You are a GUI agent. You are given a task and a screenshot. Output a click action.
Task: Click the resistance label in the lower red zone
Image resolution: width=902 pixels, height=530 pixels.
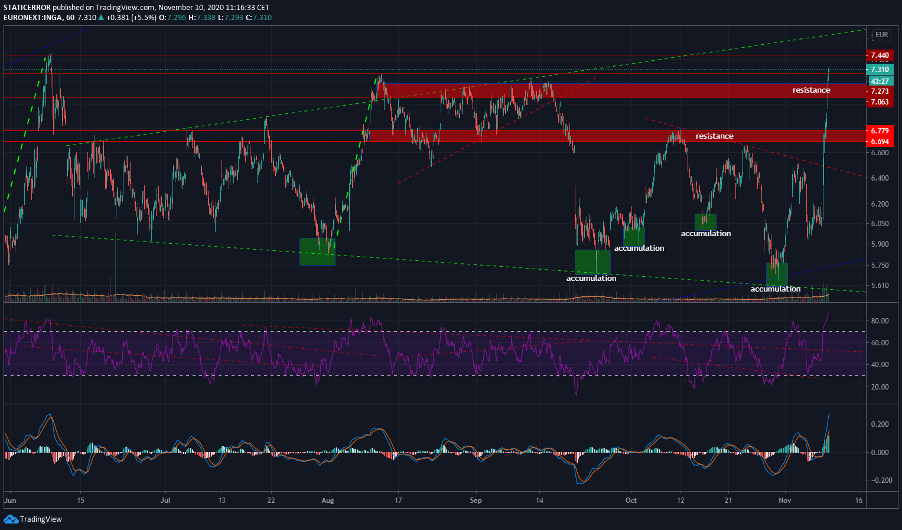(x=714, y=136)
